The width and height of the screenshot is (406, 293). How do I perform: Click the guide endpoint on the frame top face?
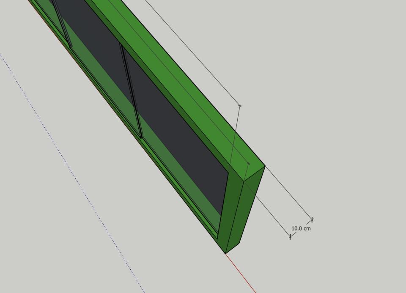tap(249, 164)
